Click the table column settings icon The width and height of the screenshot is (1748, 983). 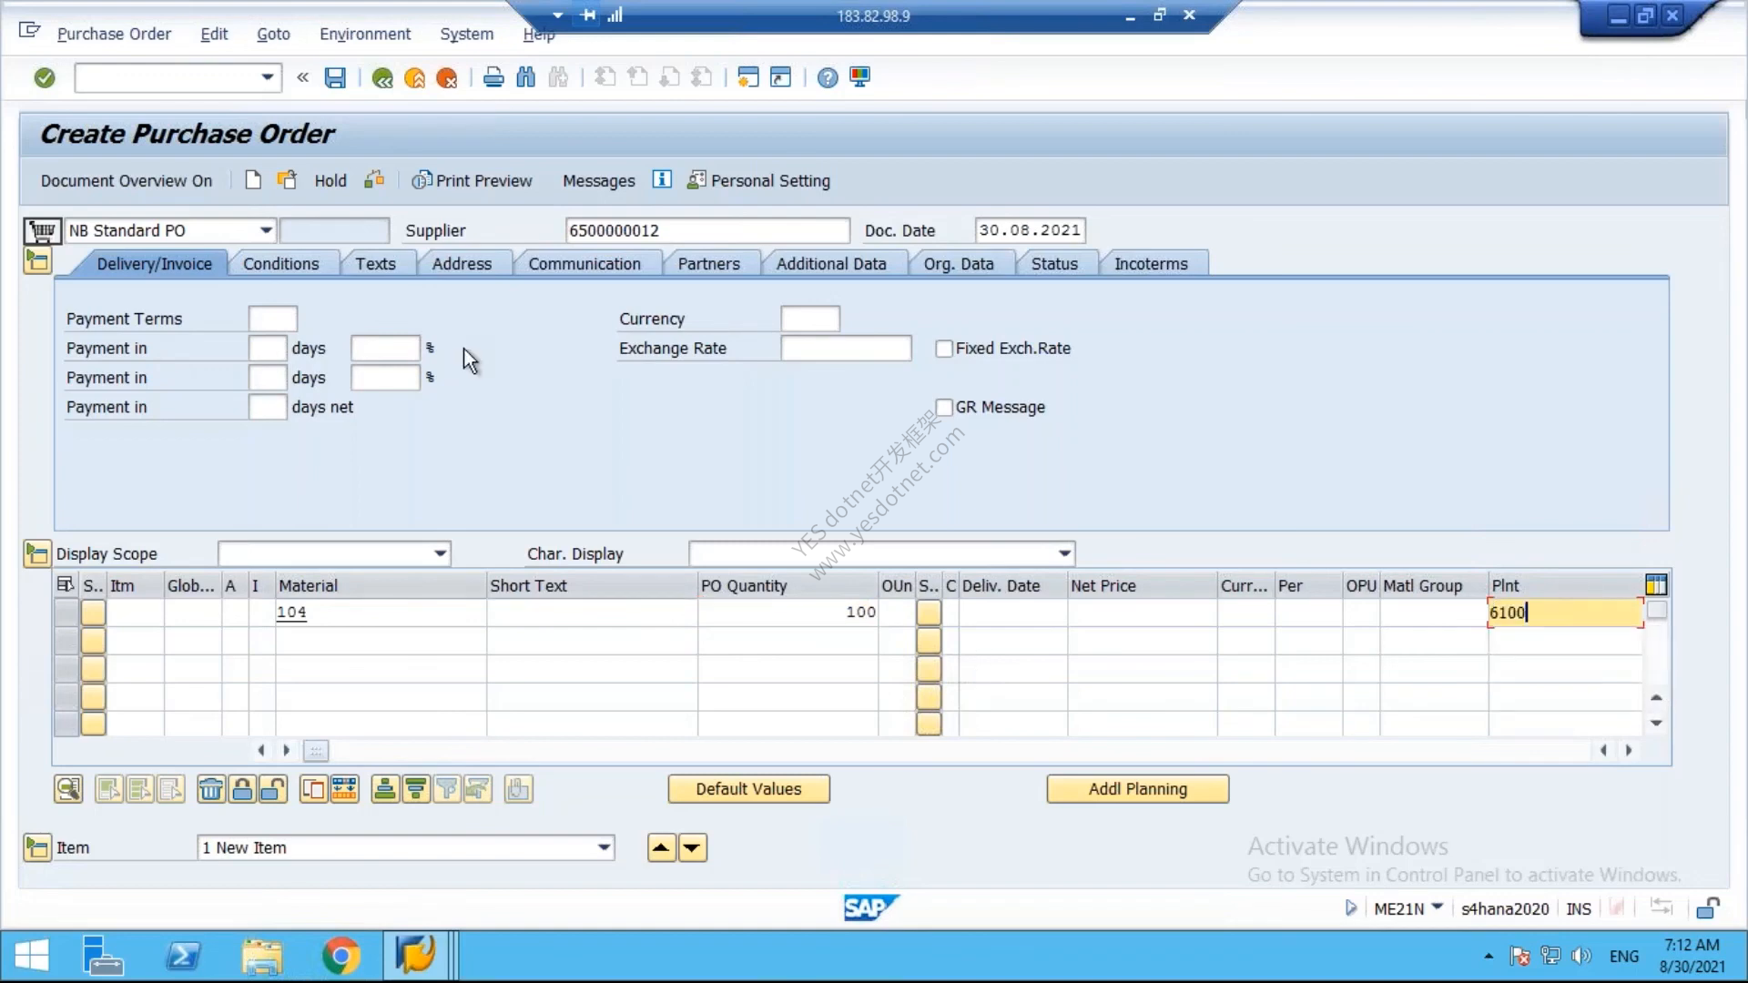click(1656, 585)
